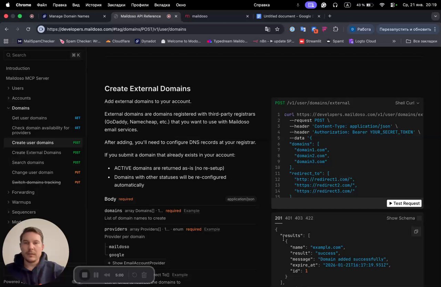Image resolution: width=441 pixels, height=287 pixels.
Task: Expand Show EmailAccountProvider
Action: point(136,263)
